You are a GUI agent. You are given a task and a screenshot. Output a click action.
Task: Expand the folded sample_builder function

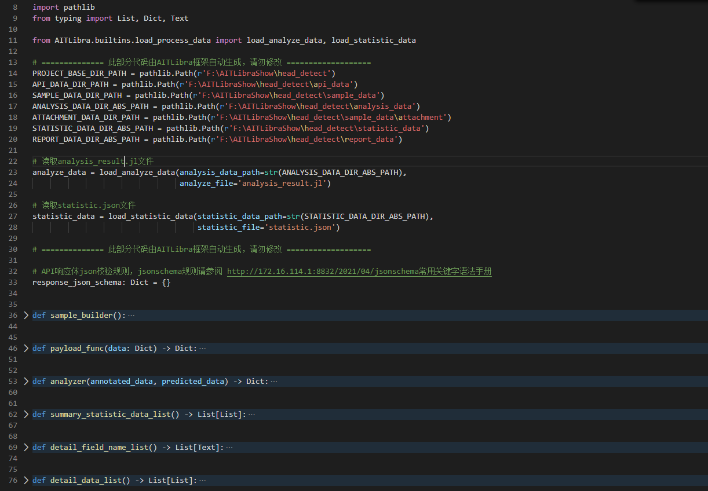tap(25, 316)
